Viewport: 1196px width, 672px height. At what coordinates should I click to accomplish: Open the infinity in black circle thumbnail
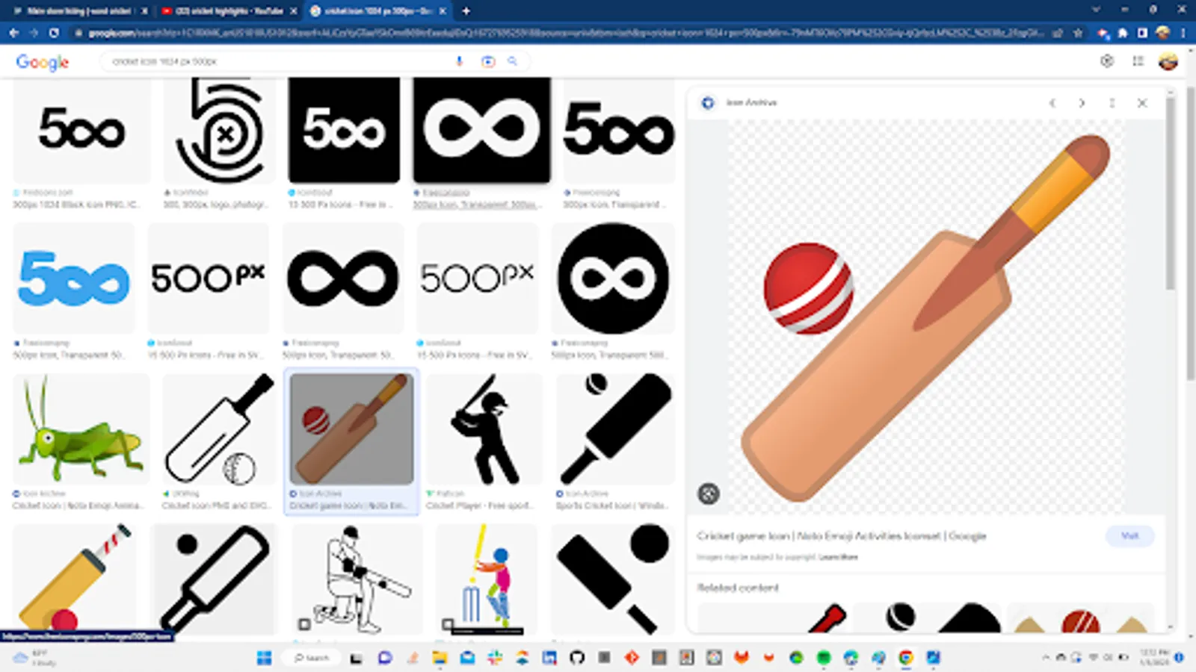coord(613,278)
